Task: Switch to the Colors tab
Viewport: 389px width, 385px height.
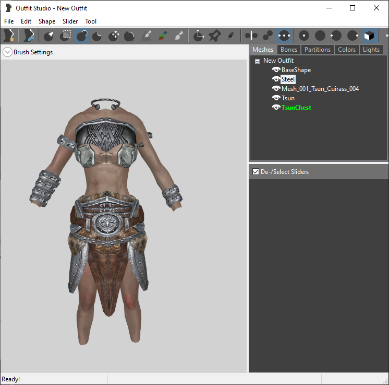Action: click(x=347, y=50)
